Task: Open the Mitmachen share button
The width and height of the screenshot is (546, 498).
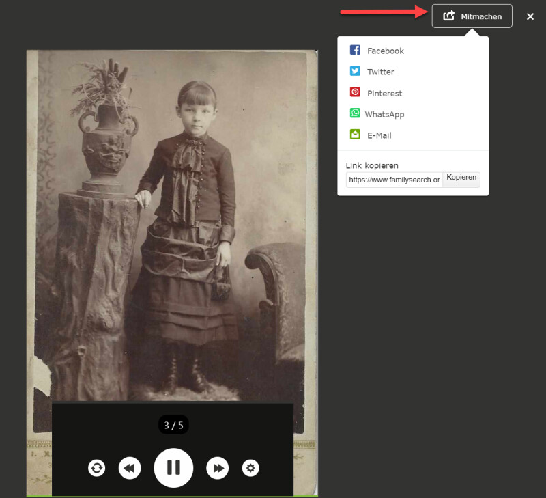Action: pyautogui.click(x=472, y=16)
